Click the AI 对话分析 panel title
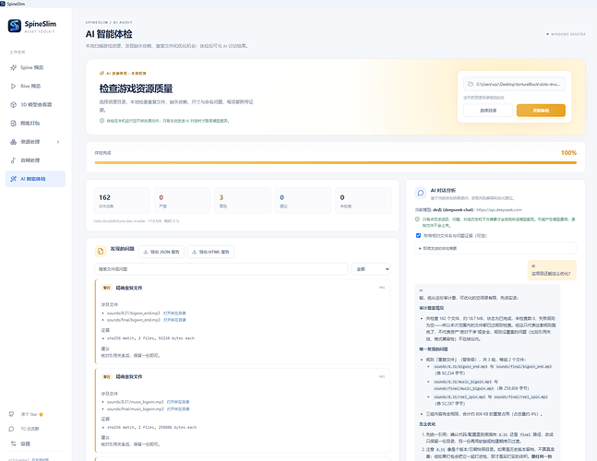 [443, 190]
